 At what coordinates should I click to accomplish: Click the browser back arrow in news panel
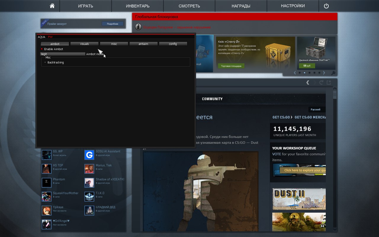click(x=308, y=82)
